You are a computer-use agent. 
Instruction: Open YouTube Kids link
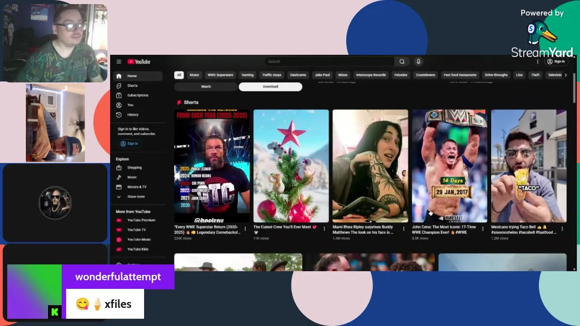pos(138,249)
